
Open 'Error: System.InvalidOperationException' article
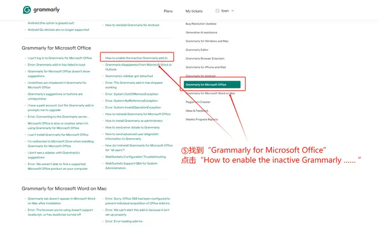[x=133, y=107]
